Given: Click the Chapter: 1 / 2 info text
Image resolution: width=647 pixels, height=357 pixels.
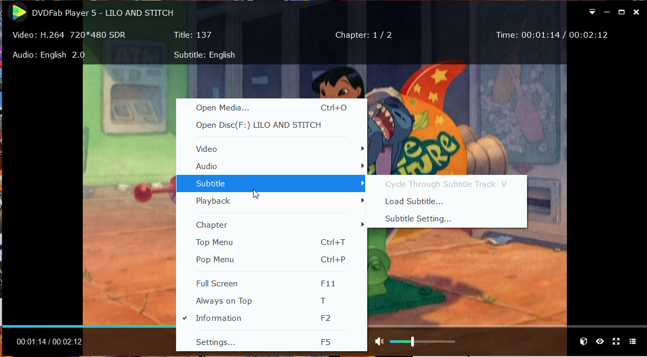Looking at the screenshot, I should (x=364, y=35).
